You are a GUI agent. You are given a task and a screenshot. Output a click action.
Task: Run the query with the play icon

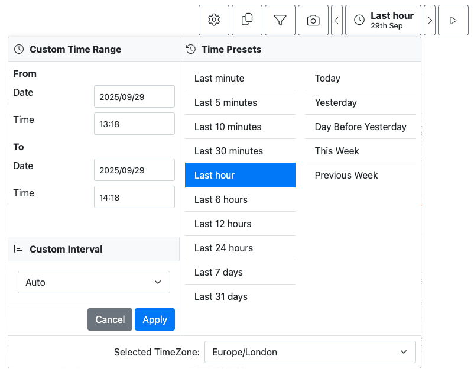[x=453, y=20]
